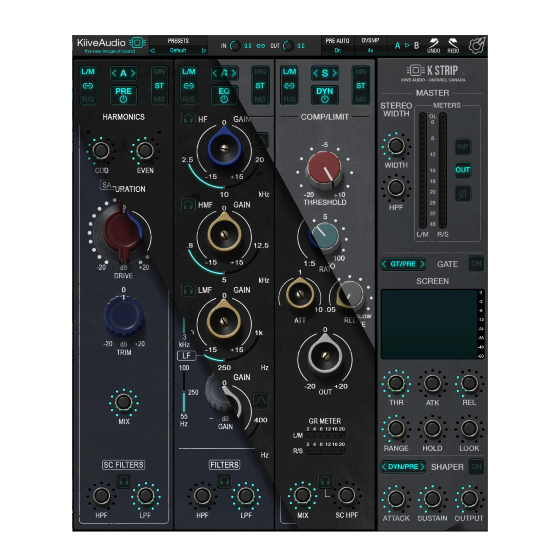560x560 pixels.
Task: Switch DYN module type right arrow
Action: [334, 73]
